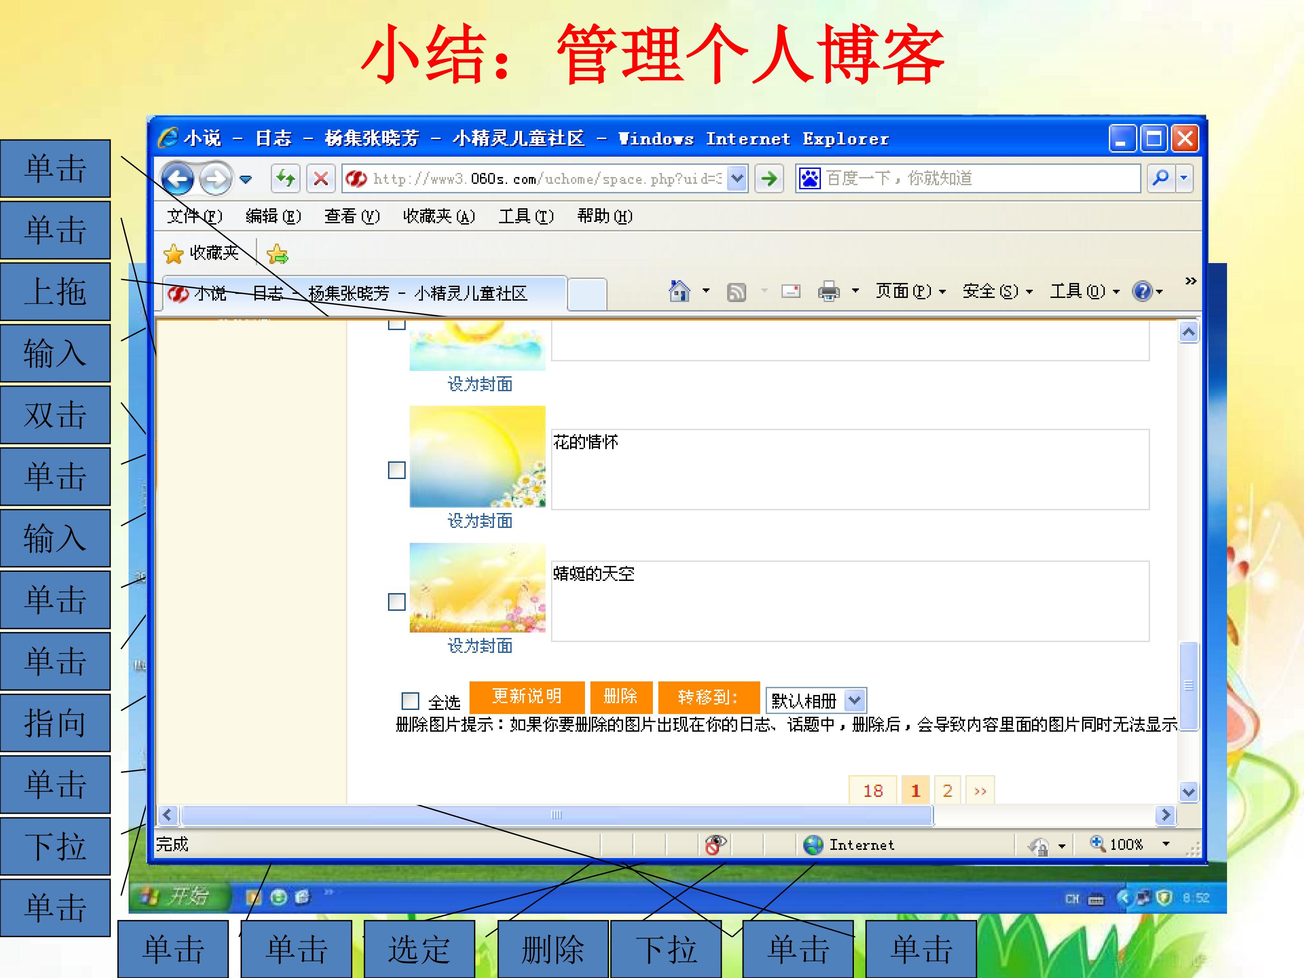The image size is (1304, 978).
Task: Click the IE Back navigation arrow
Action: [x=177, y=178]
